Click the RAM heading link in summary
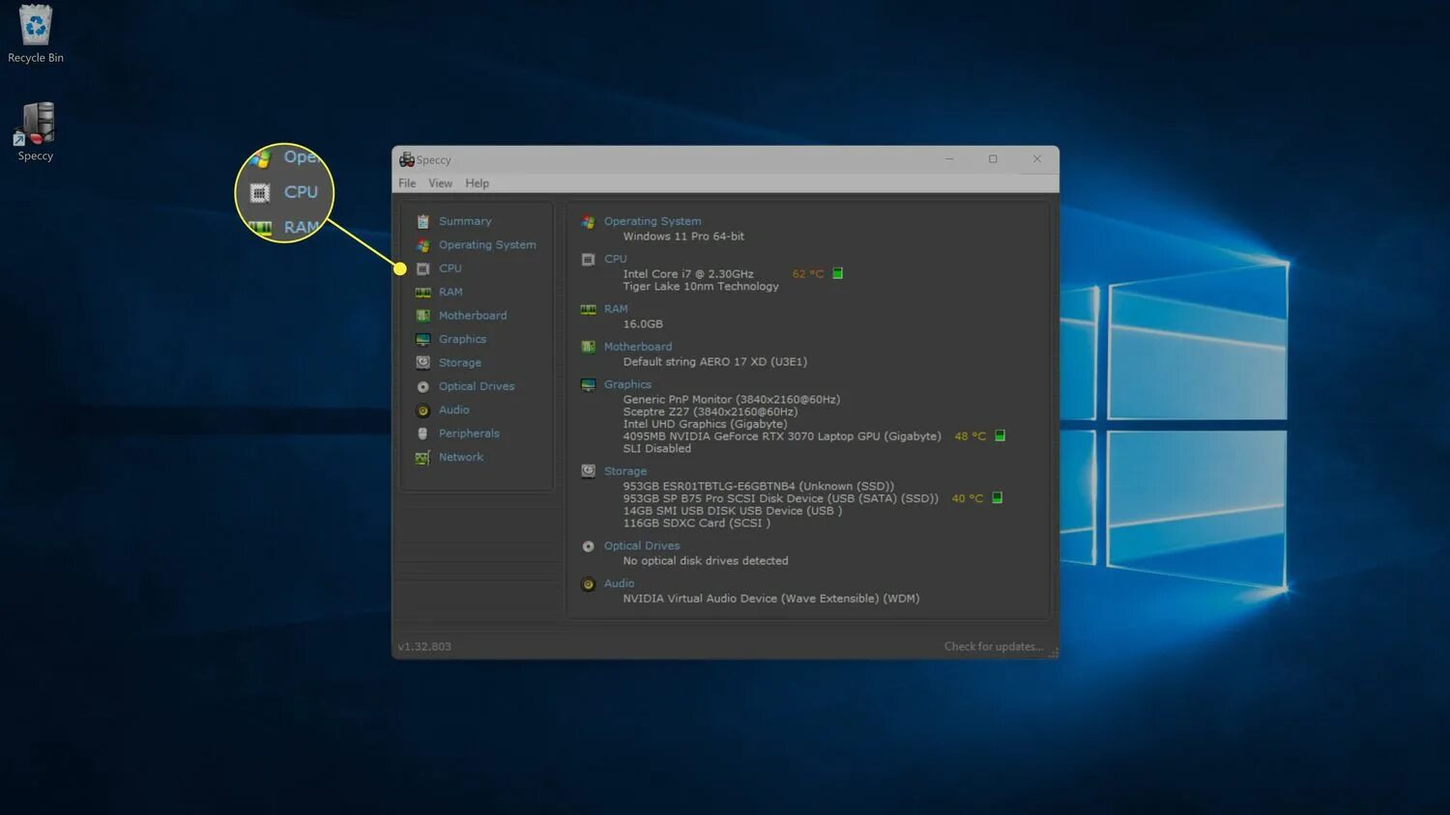This screenshot has height=815, width=1450. pos(616,310)
